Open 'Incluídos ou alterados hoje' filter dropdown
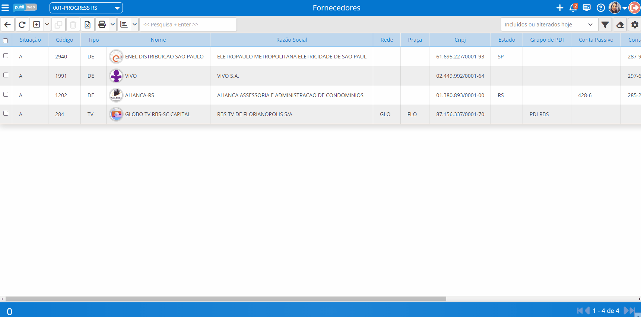This screenshot has width=641, height=317. pyautogui.click(x=549, y=25)
